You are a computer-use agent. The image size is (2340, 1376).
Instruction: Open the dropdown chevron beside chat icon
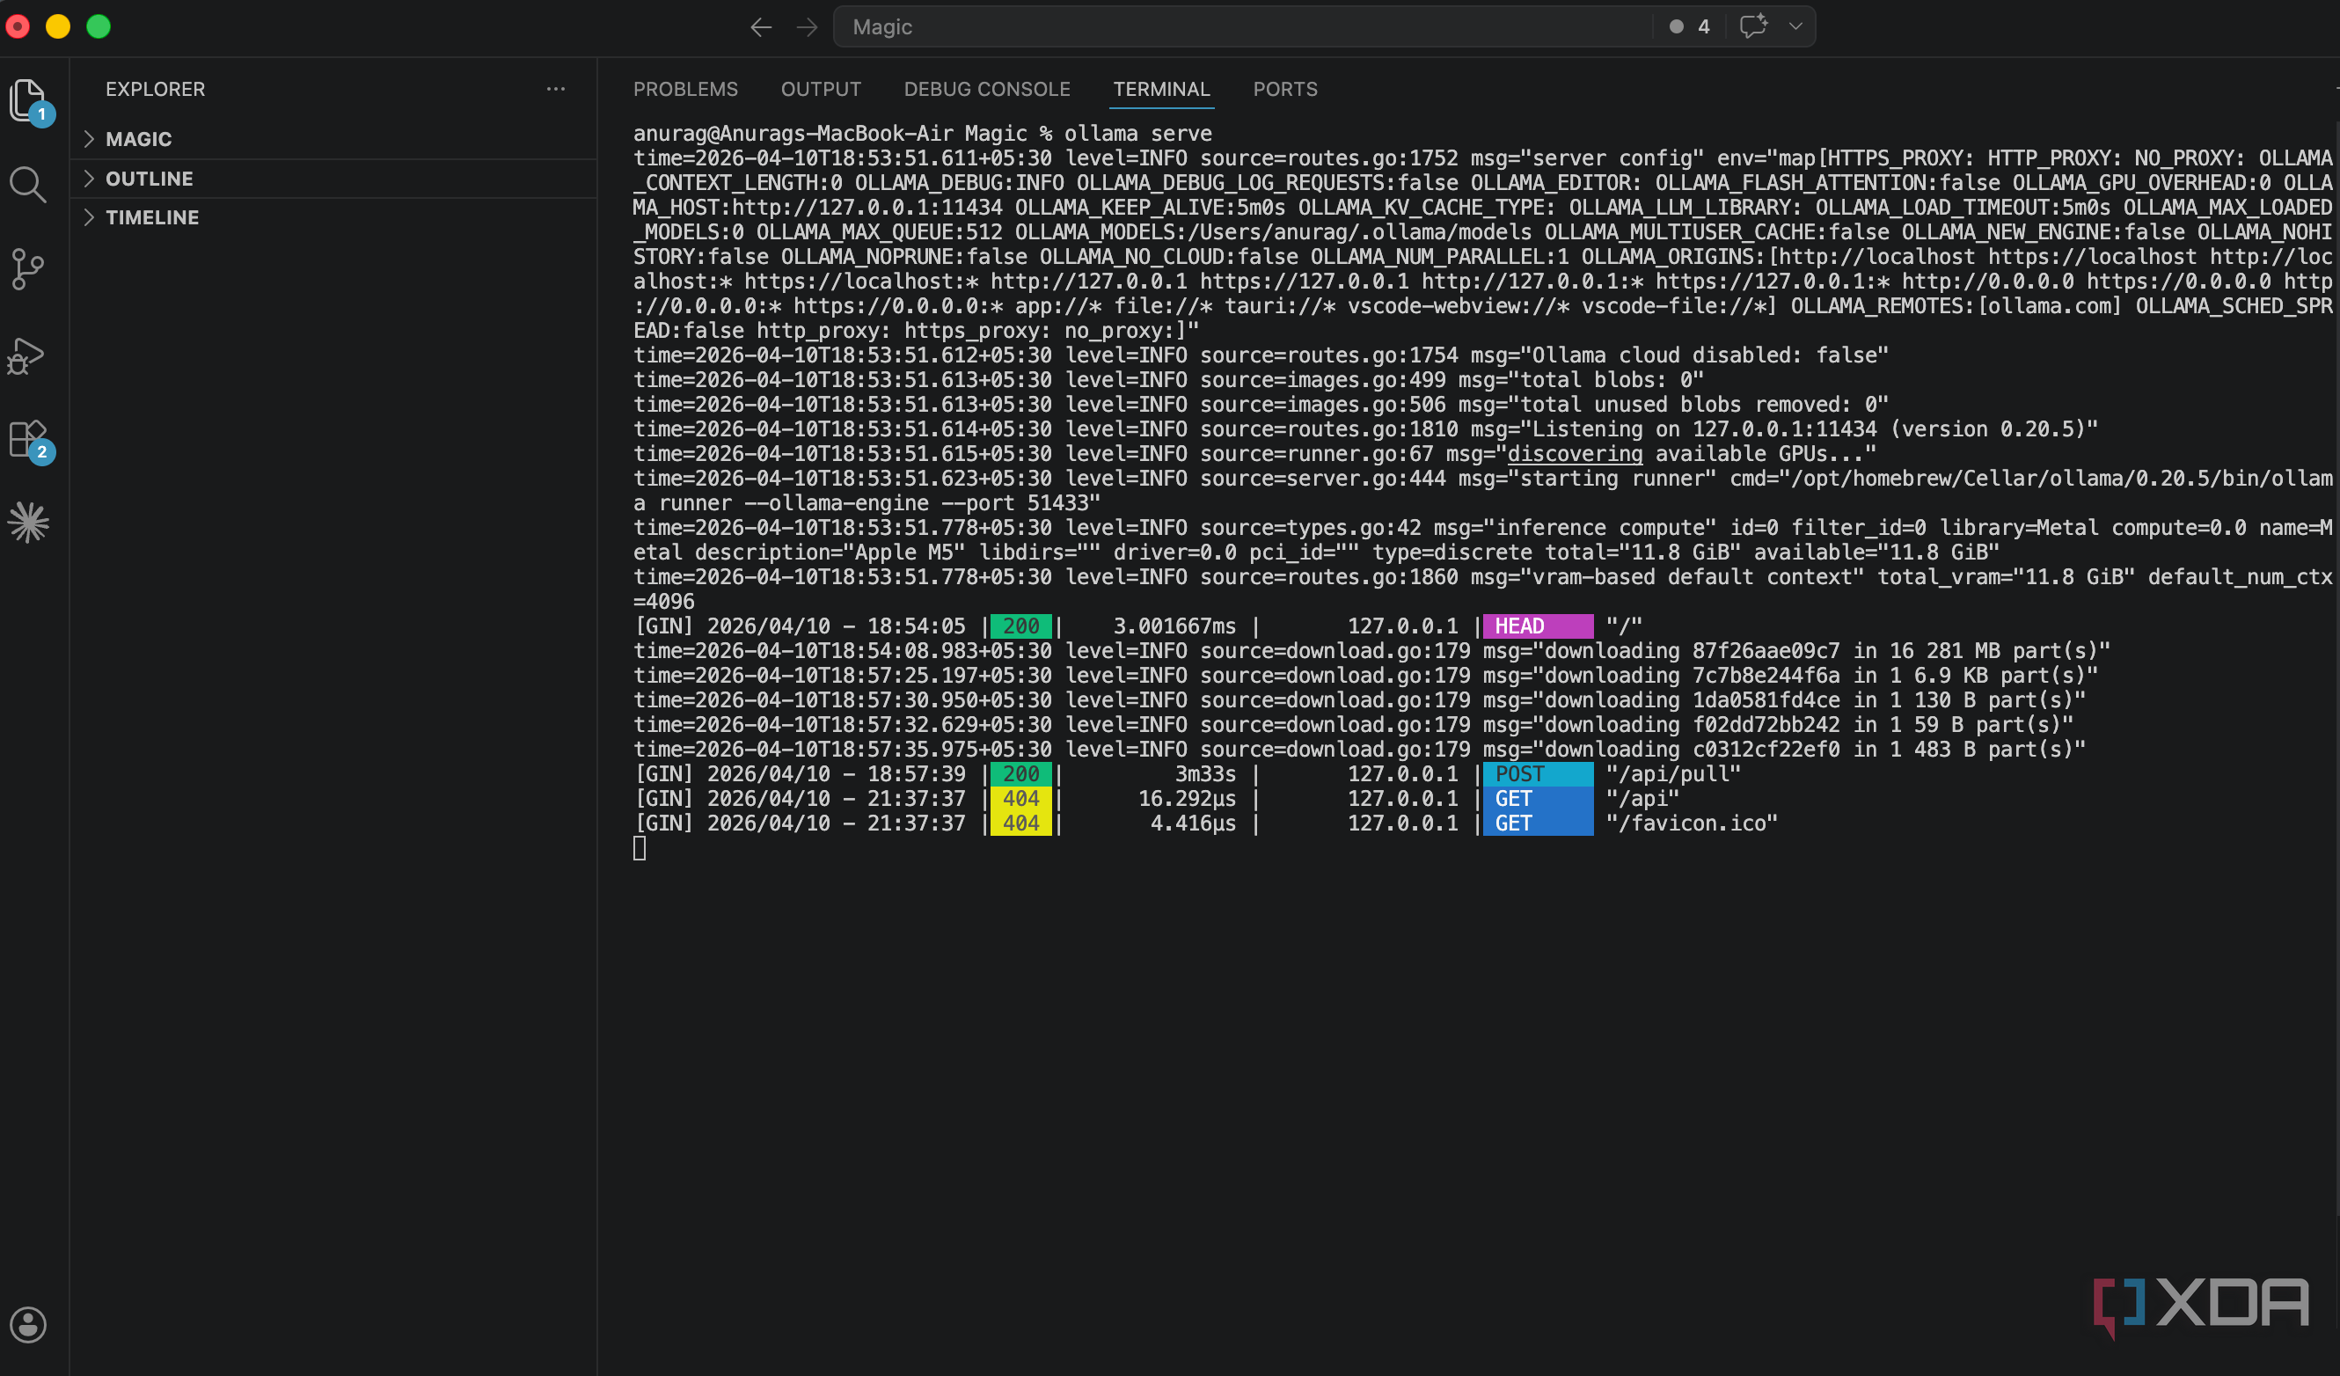point(1795,26)
